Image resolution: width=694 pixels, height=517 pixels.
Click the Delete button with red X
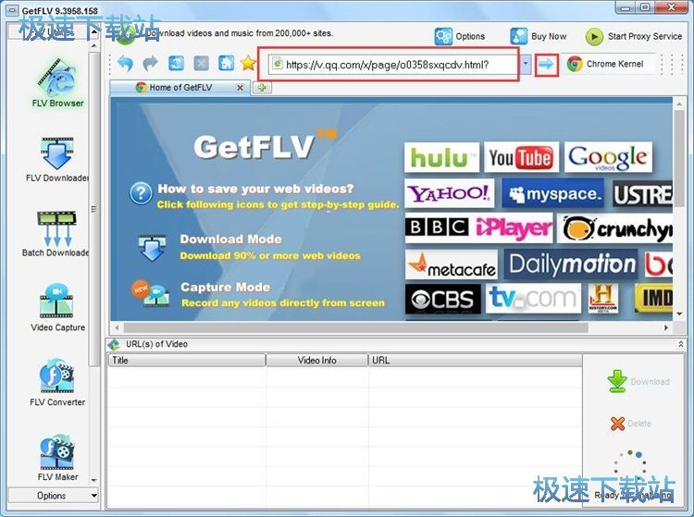[x=631, y=424]
